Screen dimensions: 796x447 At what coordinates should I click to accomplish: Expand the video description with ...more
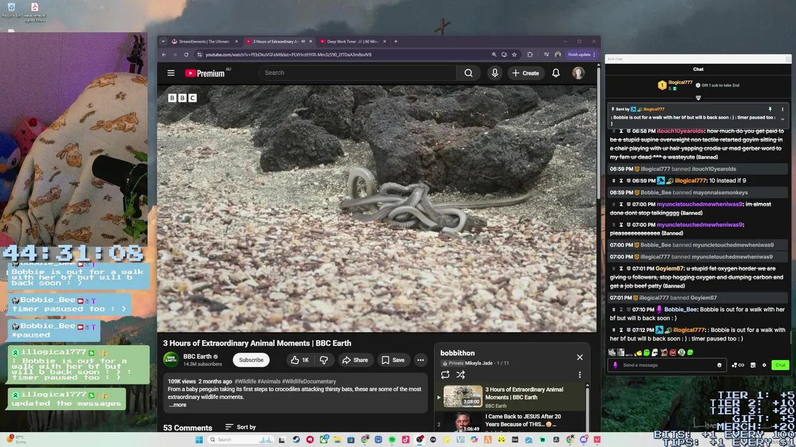tap(178, 405)
